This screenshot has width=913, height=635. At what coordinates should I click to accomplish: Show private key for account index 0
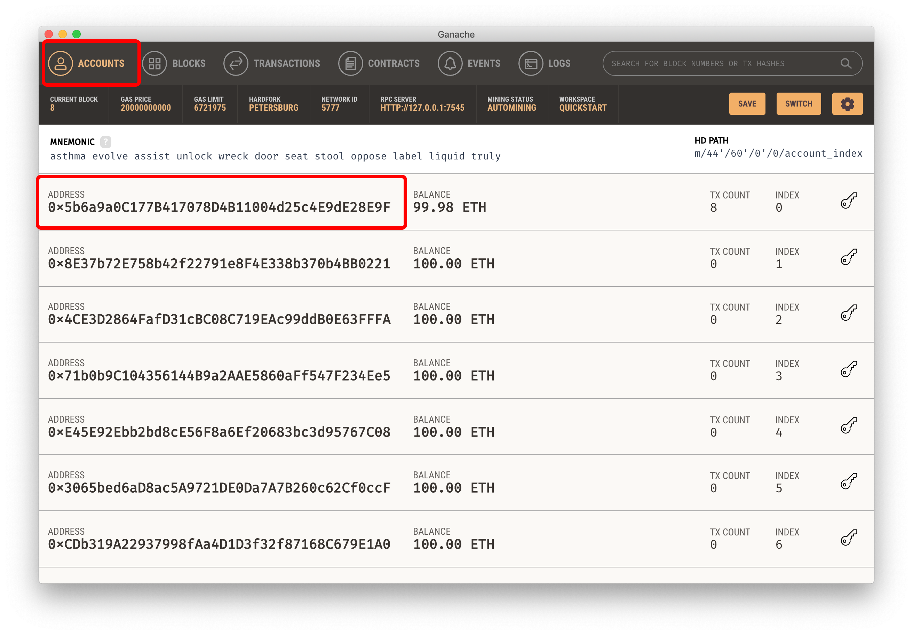pos(848,201)
